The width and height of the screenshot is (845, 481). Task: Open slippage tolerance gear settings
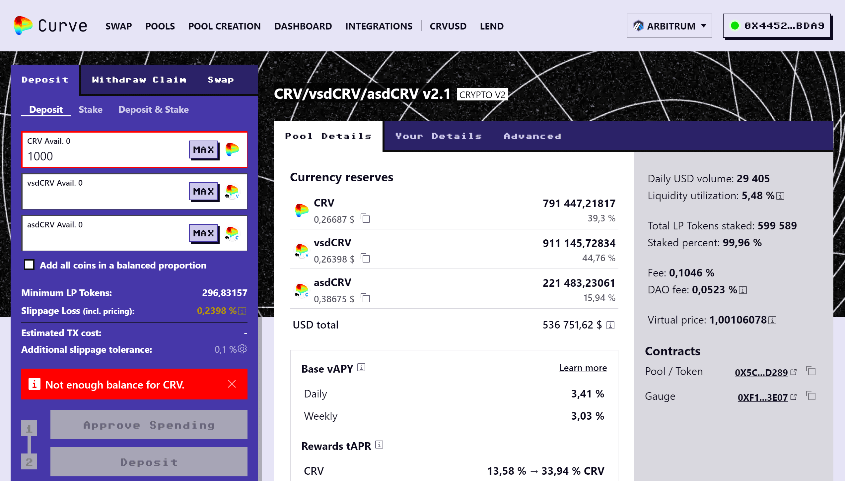pyautogui.click(x=243, y=349)
